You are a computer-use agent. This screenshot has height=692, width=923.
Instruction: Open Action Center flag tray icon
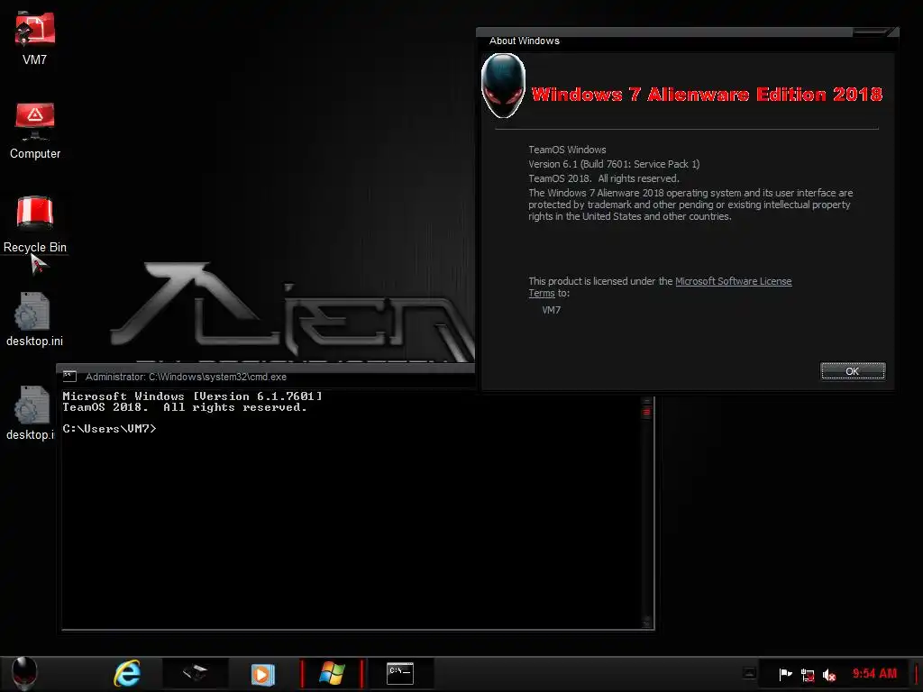pos(785,674)
